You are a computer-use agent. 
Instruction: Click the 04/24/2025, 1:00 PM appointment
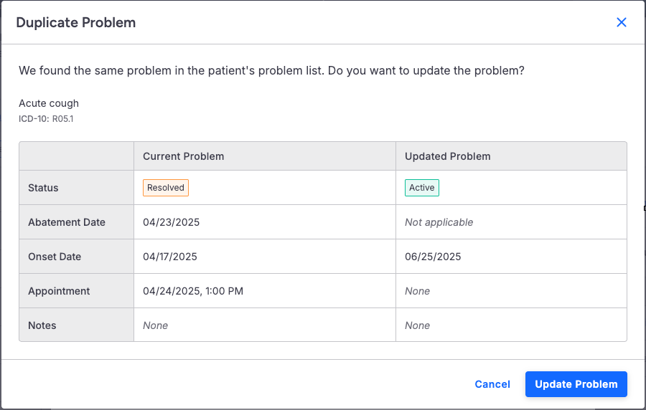click(193, 291)
